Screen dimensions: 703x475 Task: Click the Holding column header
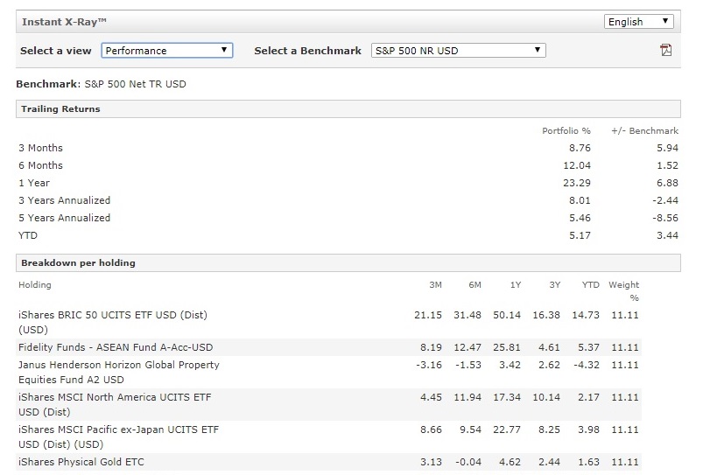(x=35, y=285)
